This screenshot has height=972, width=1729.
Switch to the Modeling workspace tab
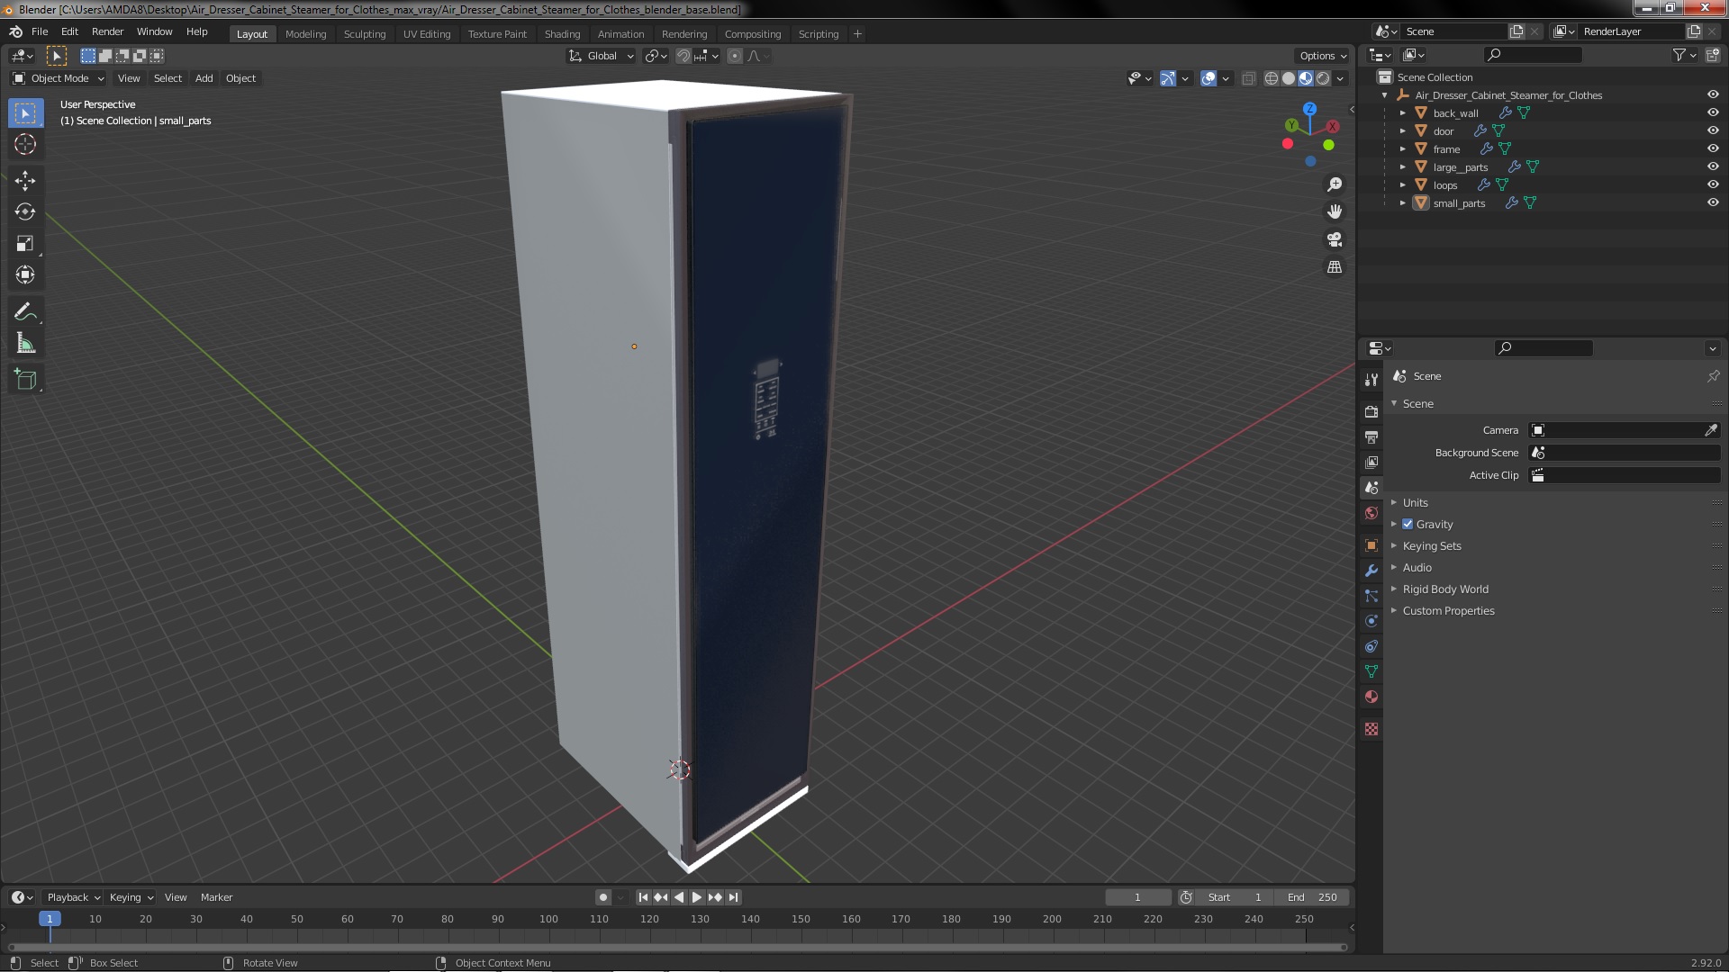tap(305, 33)
